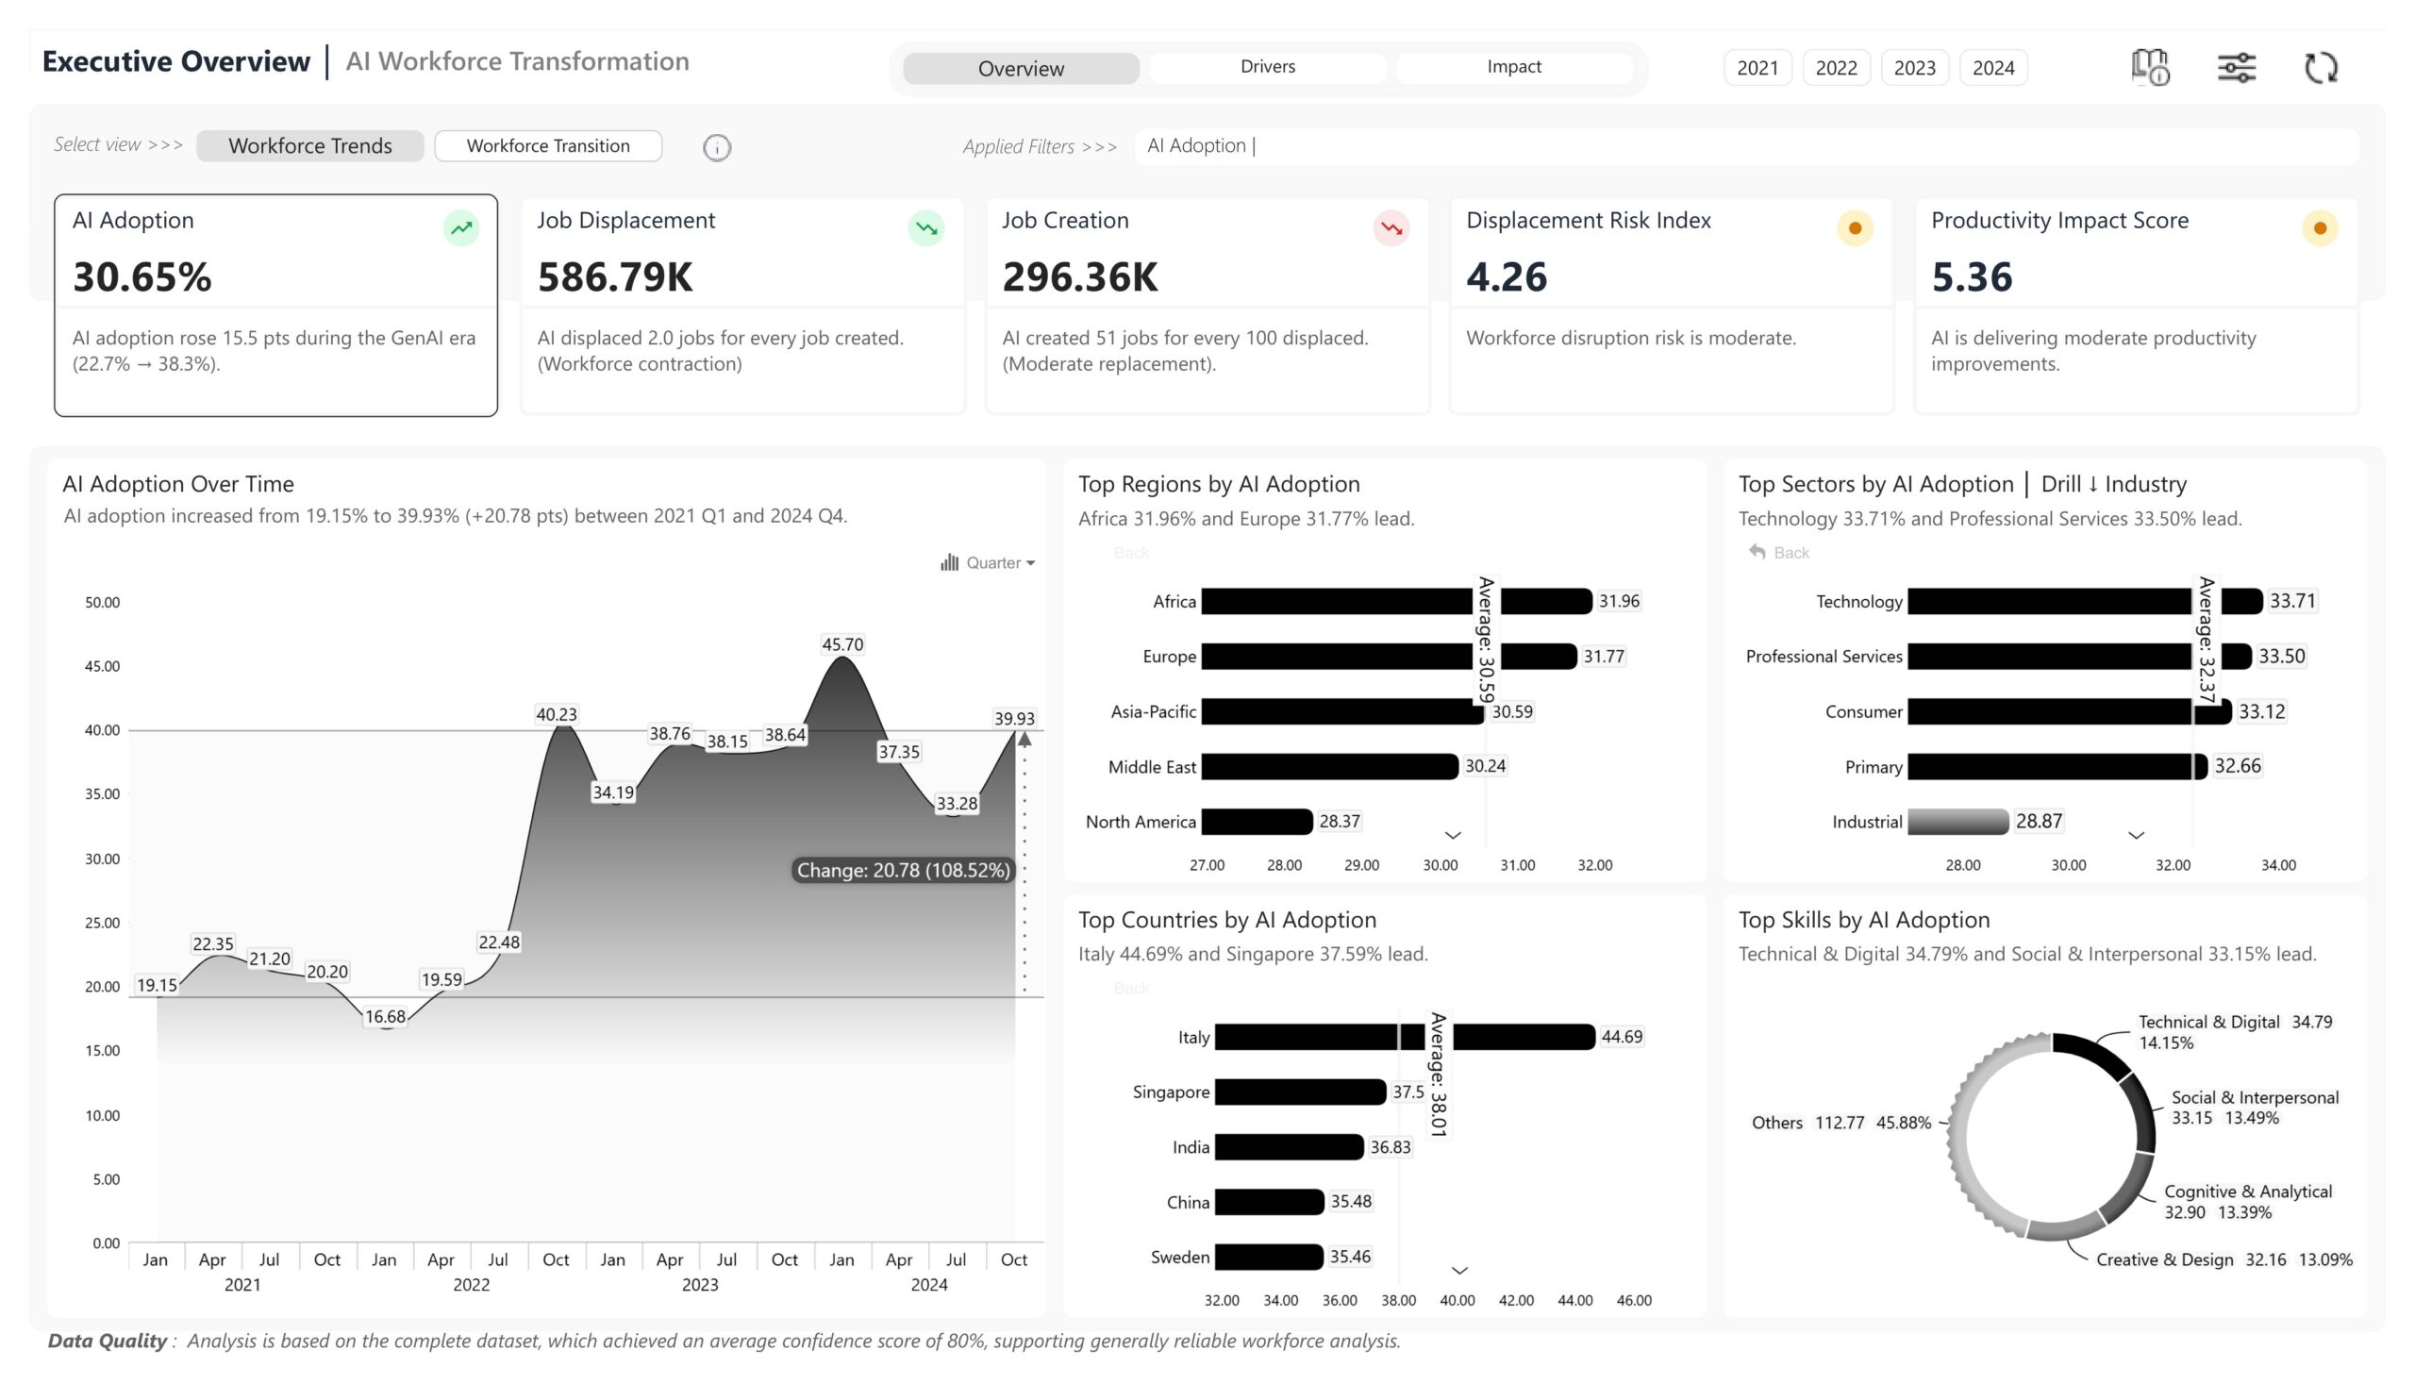
Task: Toggle the 2023 year filter
Action: 1914,68
